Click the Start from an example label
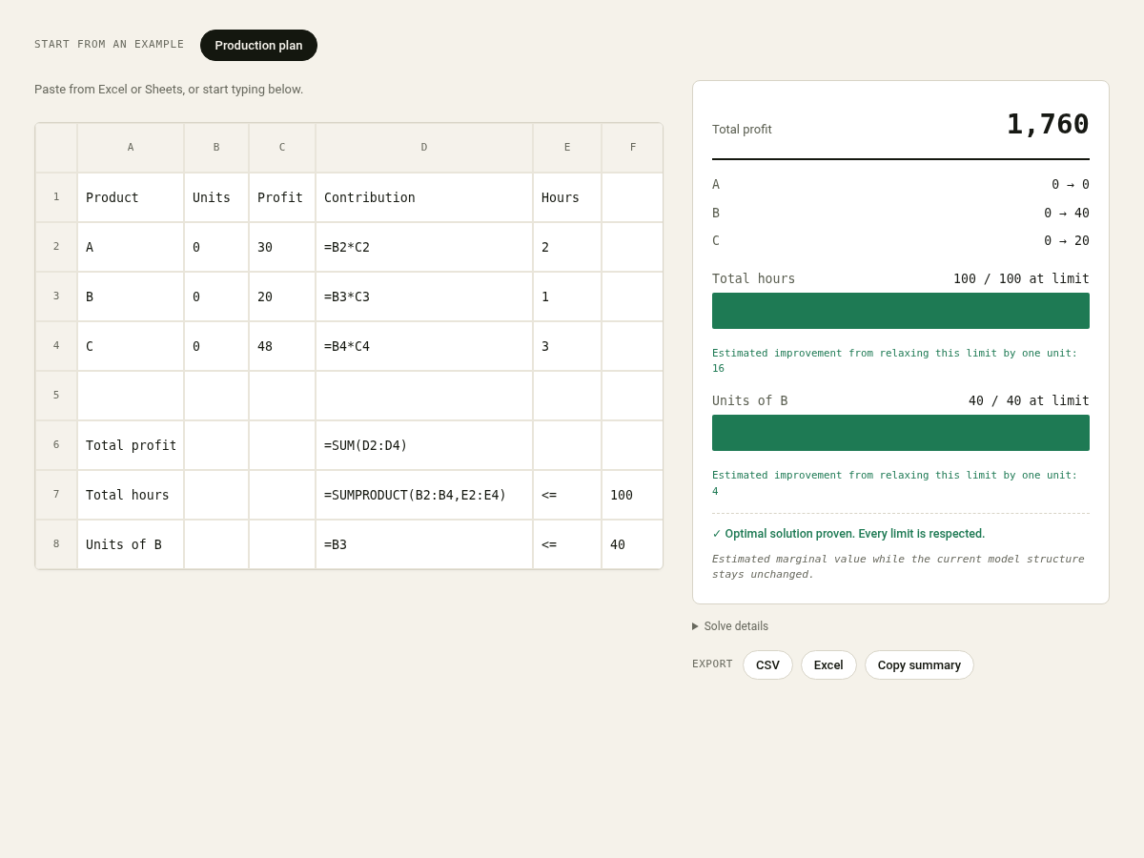 [x=110, y=44]
